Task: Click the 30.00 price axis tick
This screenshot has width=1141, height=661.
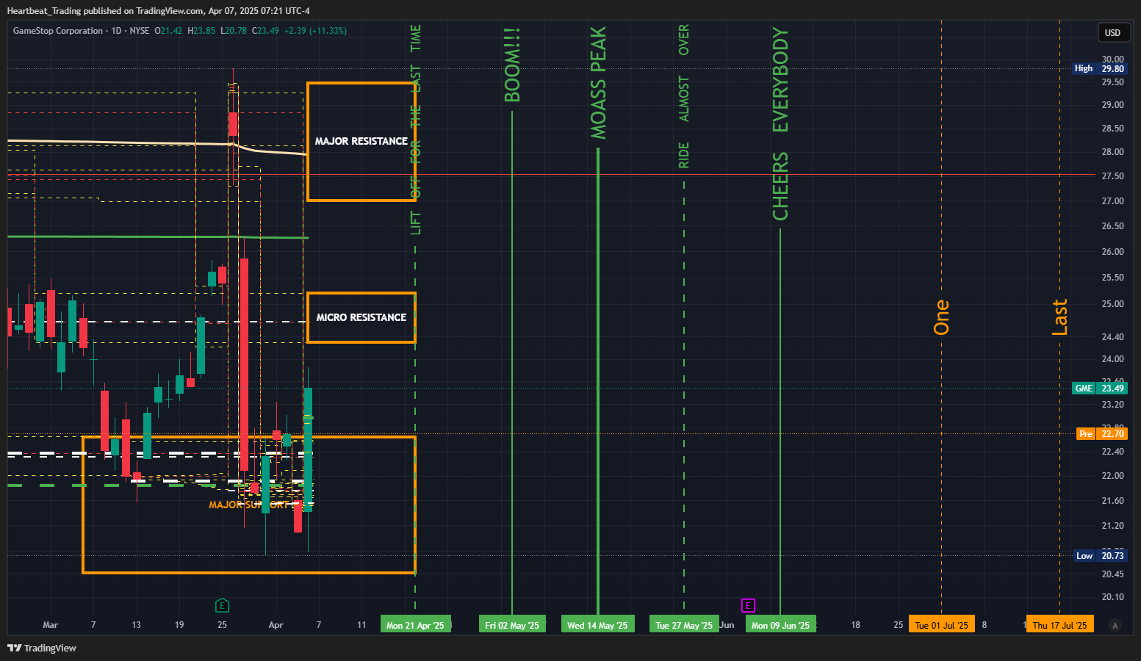Action: coord(1112,59)
